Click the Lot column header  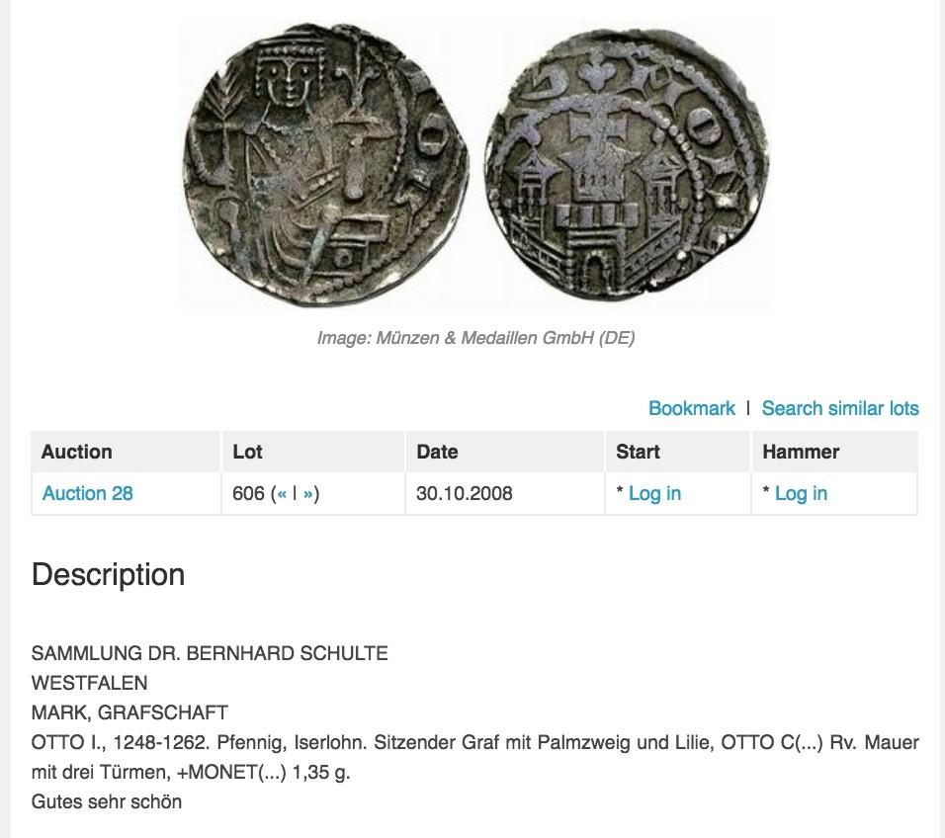point(247,452)
